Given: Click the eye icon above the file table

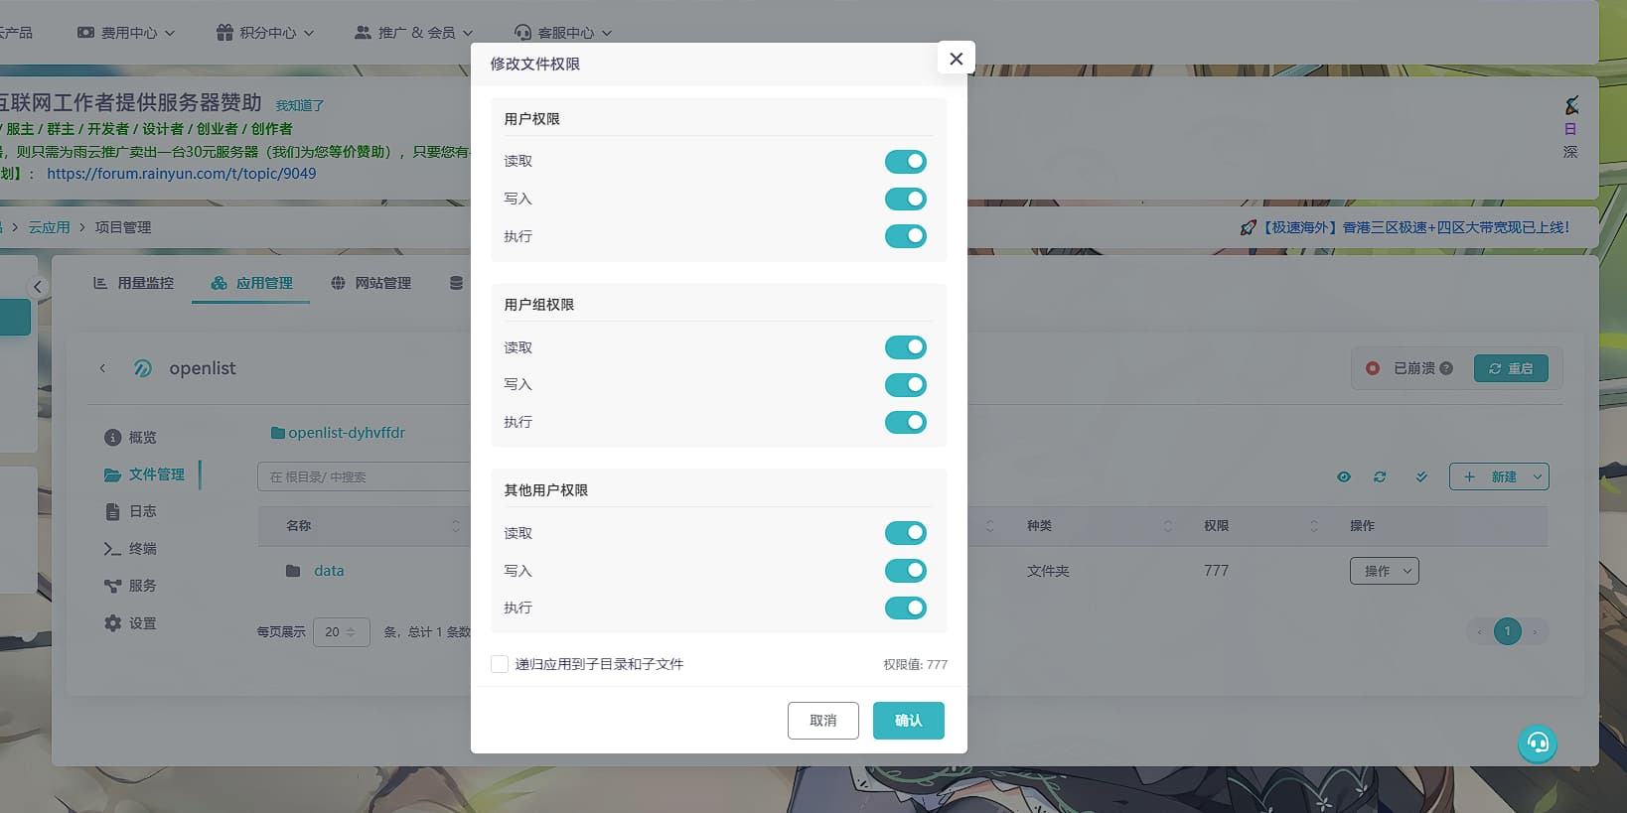Looking at the screenshot, I should point(1343,477).
